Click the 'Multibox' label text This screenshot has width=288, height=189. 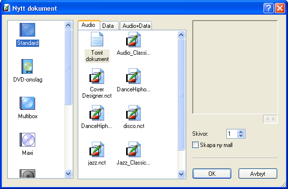[x=28, y=116]
